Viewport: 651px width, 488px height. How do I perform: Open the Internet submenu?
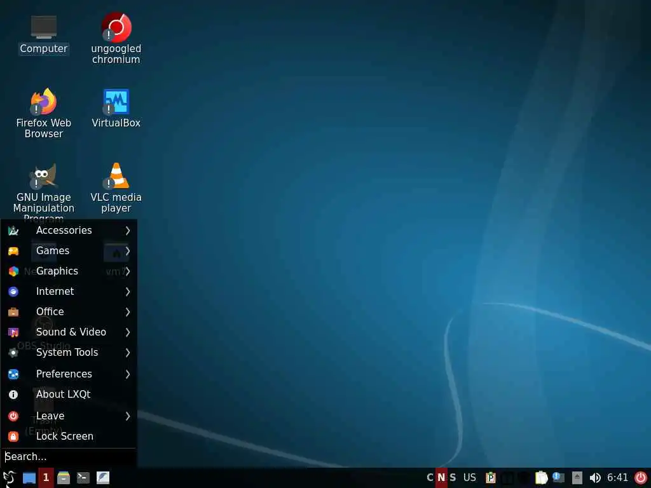[x=69, y=291]
